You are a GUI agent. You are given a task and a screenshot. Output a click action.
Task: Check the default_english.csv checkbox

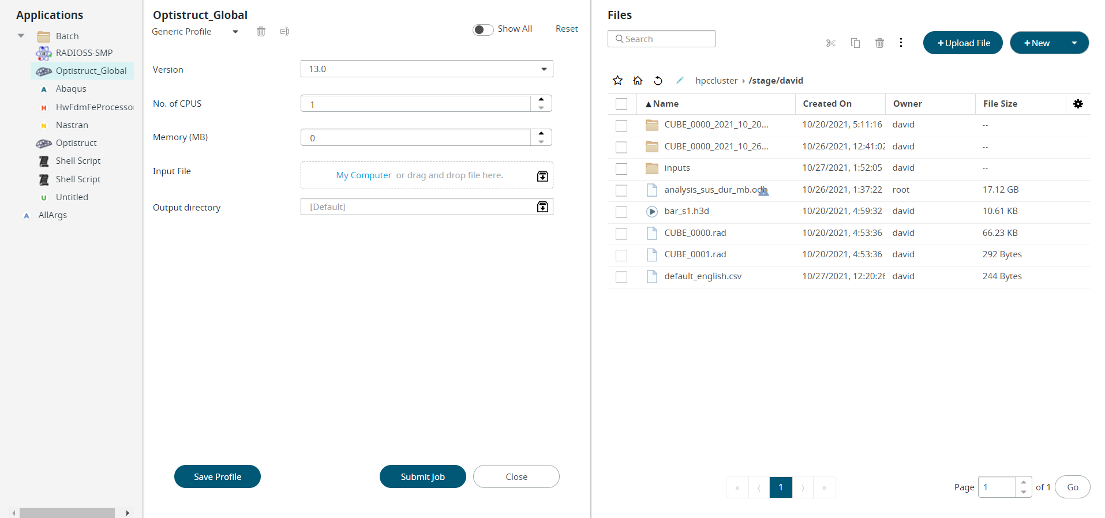click(x=621, y=277)
